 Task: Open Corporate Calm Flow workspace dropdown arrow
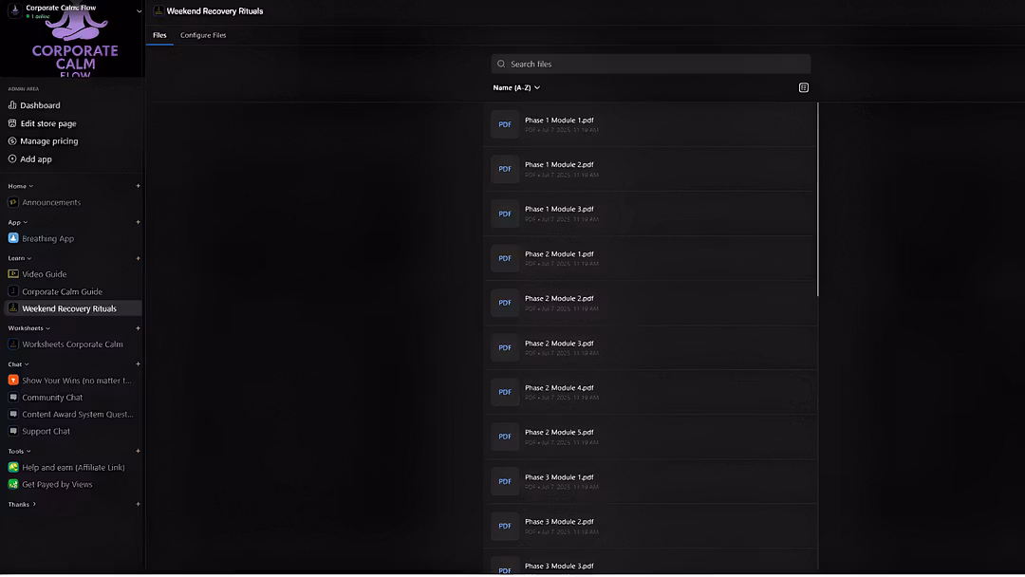(x=139, y=11)
